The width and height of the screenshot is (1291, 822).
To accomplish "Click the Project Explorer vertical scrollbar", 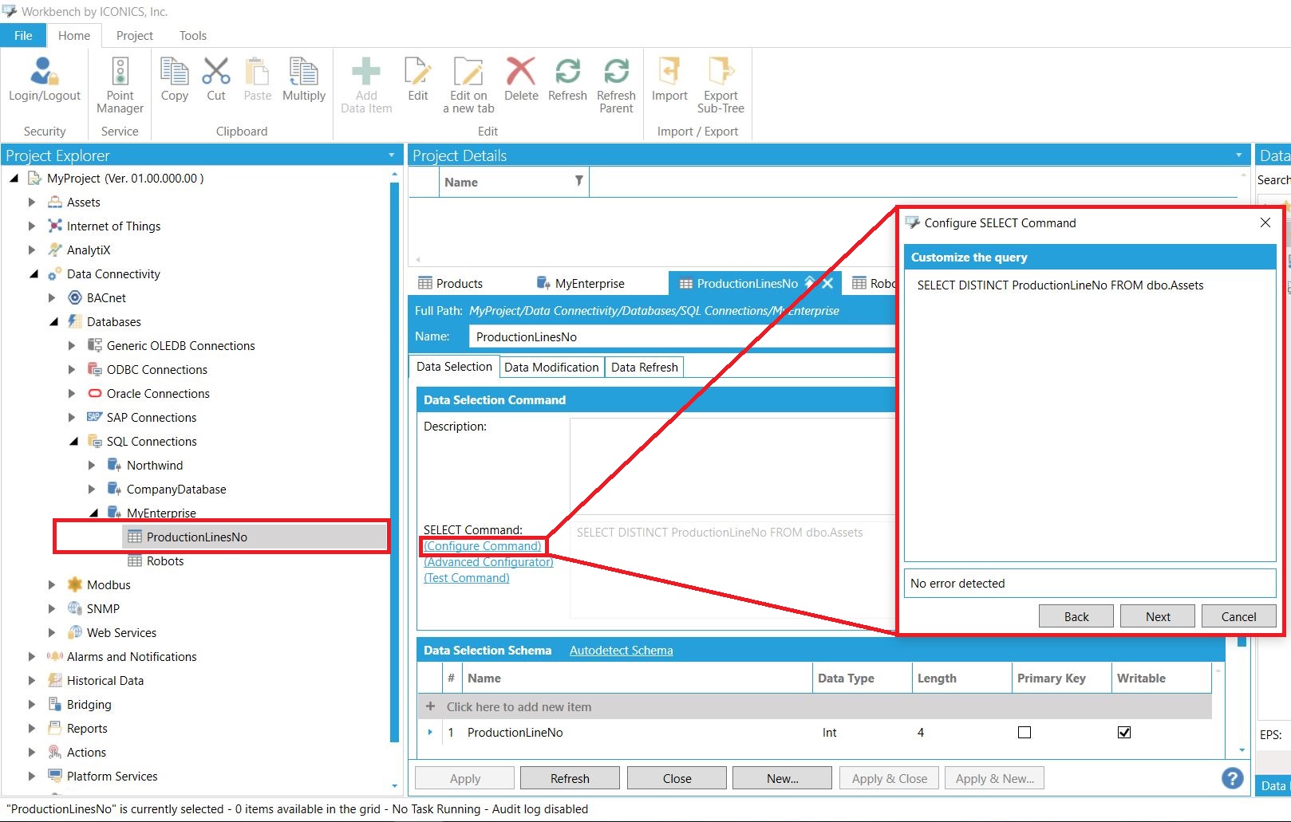I will (394, 462).
